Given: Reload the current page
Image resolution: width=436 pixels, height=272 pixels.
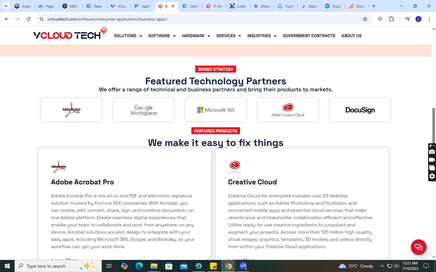Looking at the screenshot, I should pyautogui.click(x=28, y=19).
